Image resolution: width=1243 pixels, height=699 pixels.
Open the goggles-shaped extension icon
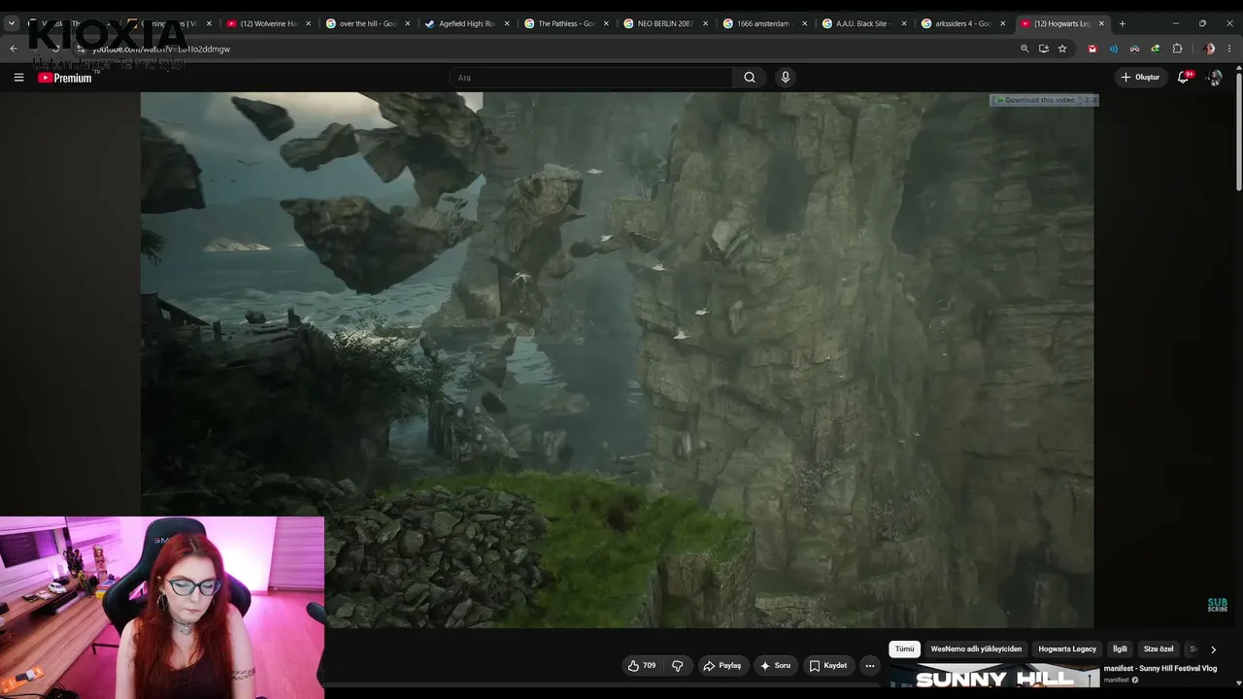pos(1134,49)
